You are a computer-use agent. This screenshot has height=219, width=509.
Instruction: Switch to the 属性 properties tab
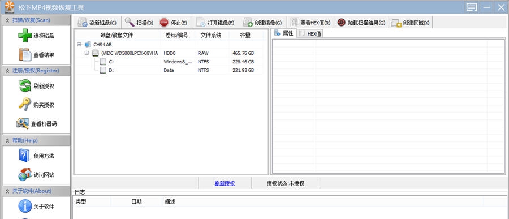[284, 33]
